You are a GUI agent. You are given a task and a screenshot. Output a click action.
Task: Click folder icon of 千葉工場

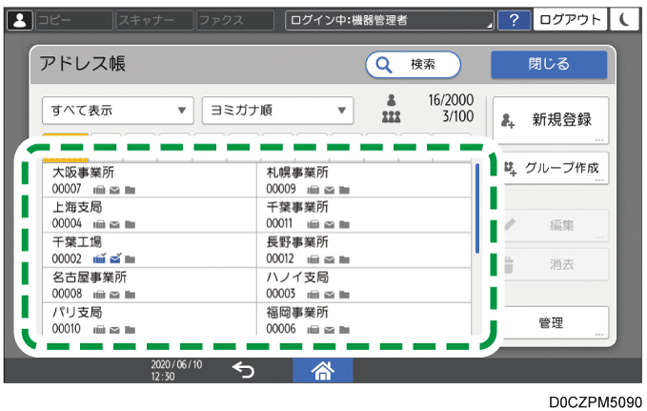click(x=130, y=259)
